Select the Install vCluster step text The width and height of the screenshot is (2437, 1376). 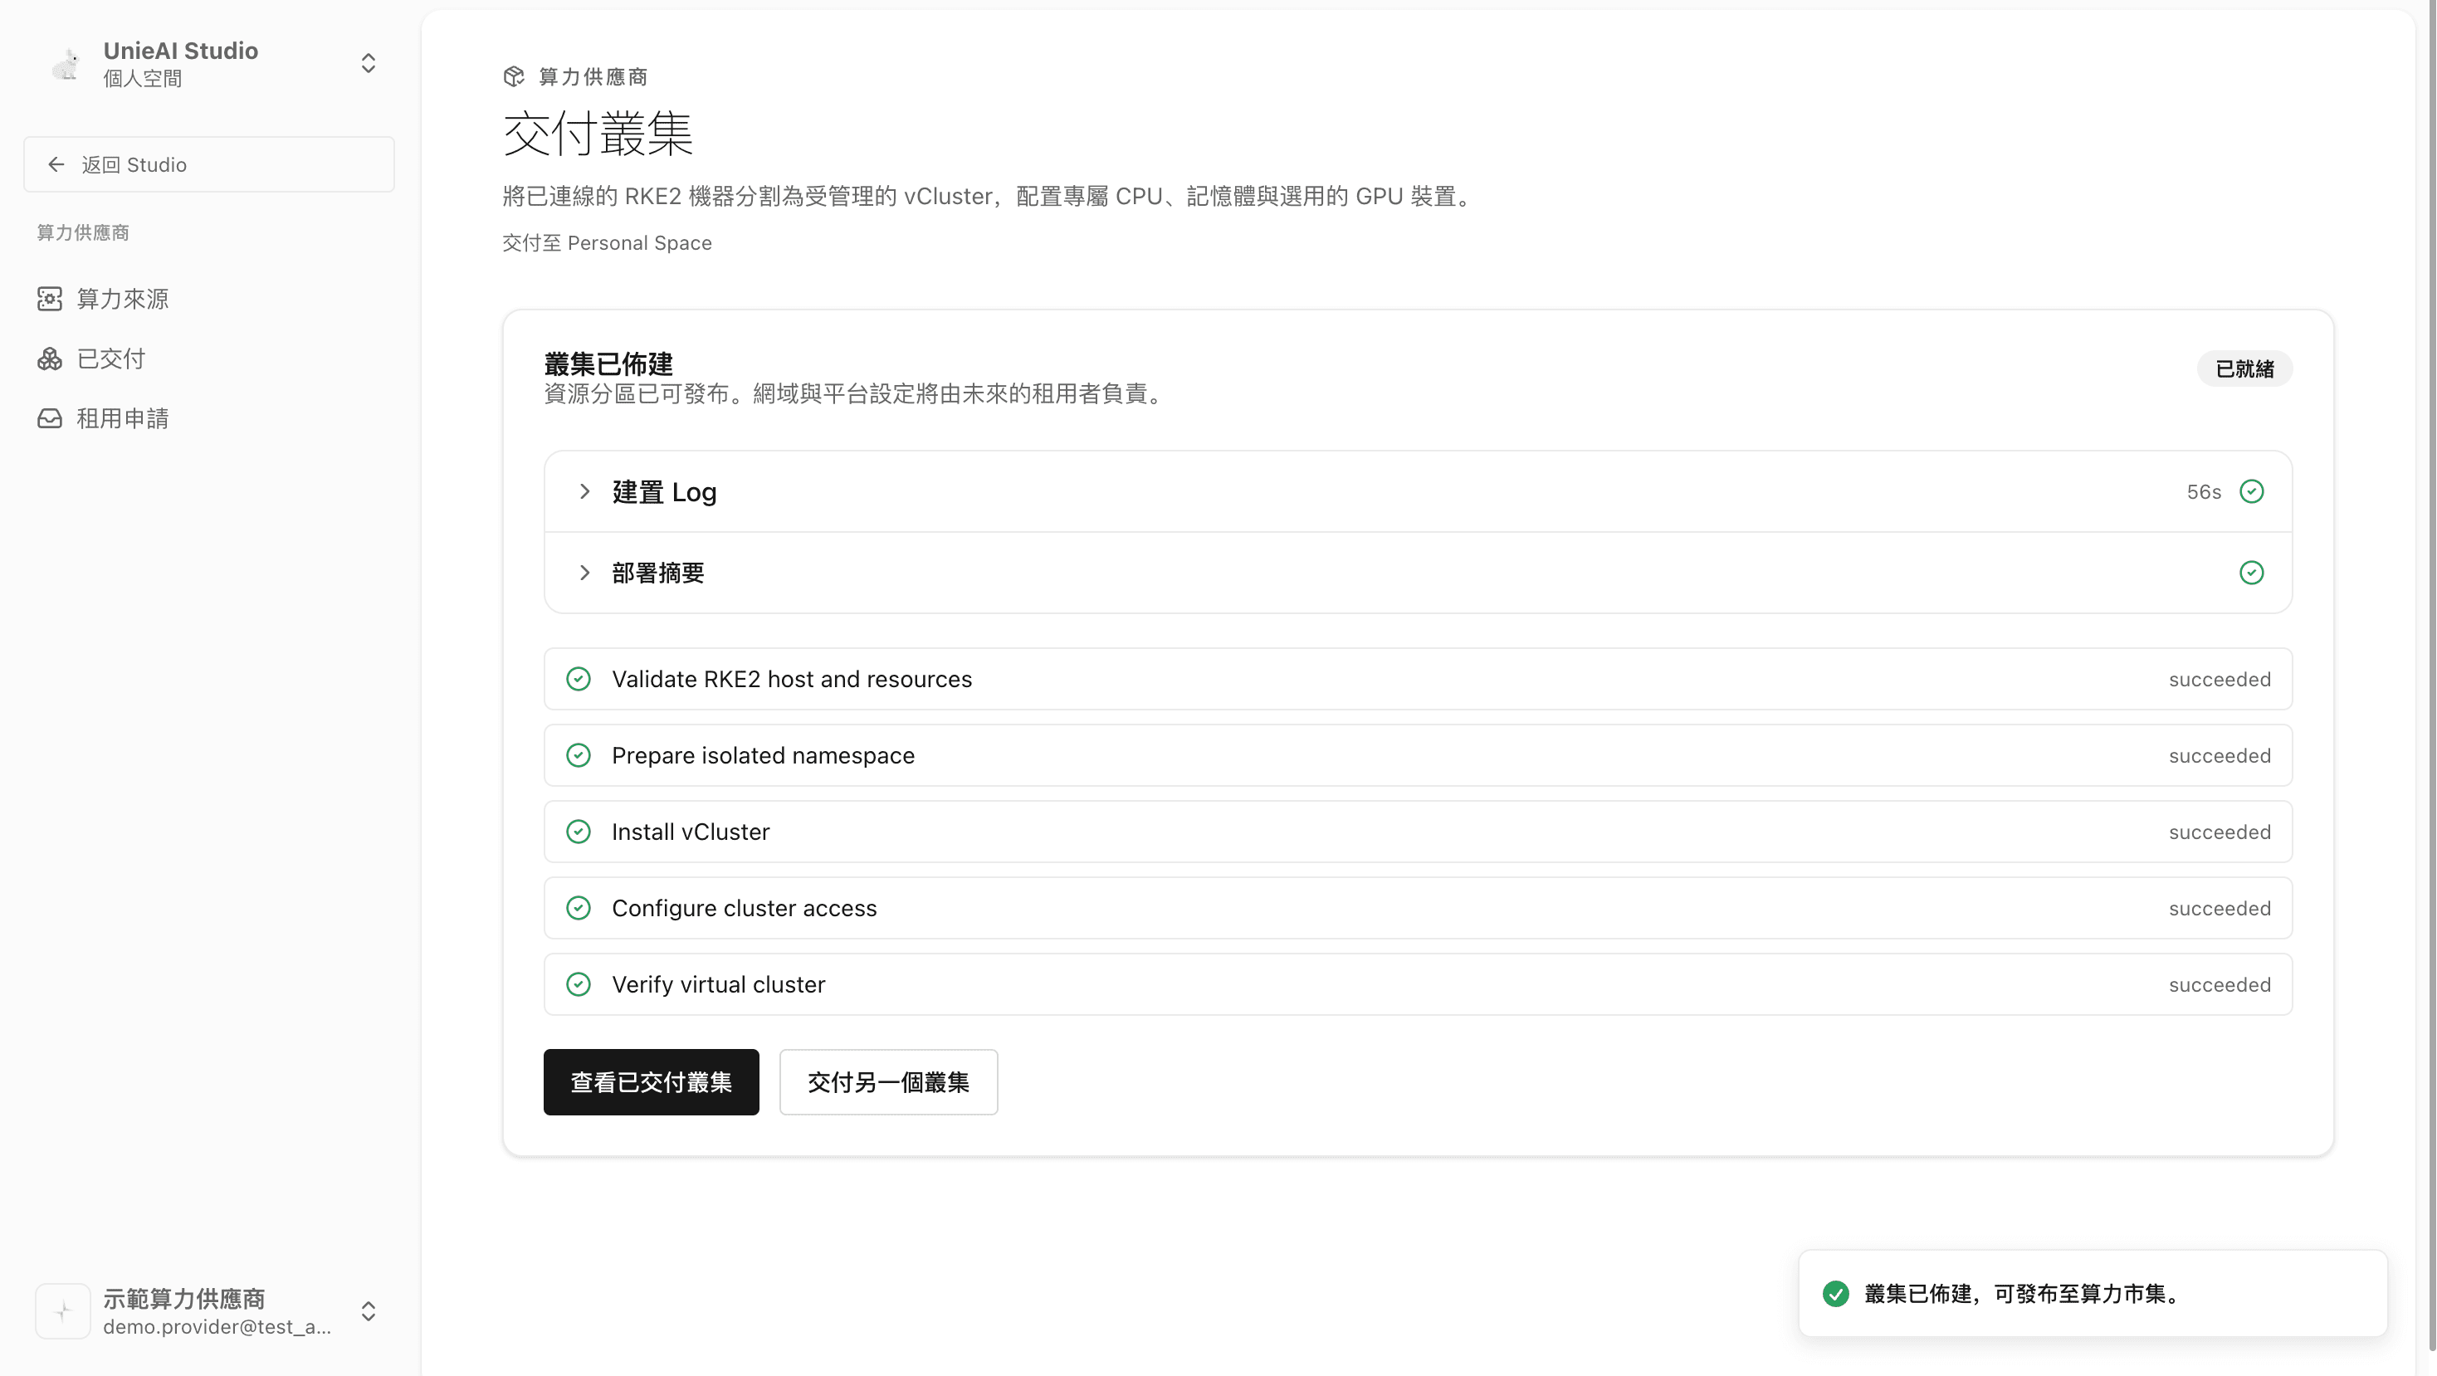click(x=691, y=832)
